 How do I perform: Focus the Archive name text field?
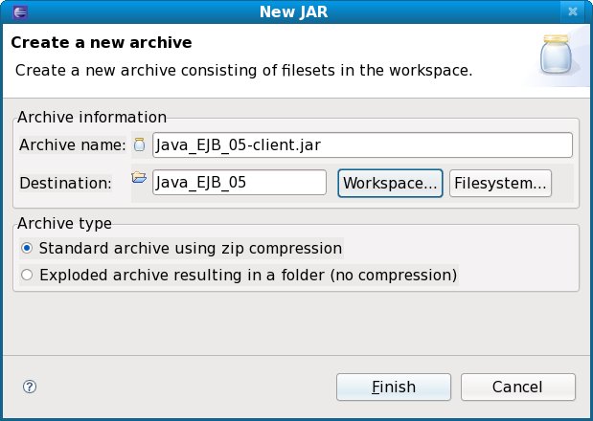point(362,145)
